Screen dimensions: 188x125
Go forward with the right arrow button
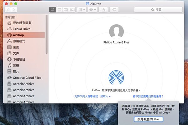click(x=14, y=10)
